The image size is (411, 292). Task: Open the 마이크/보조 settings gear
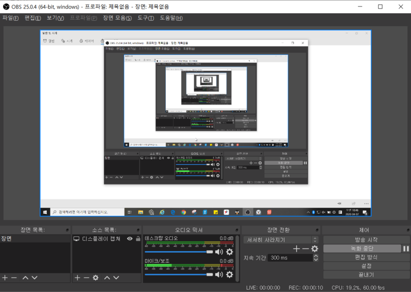coord(229,274)
